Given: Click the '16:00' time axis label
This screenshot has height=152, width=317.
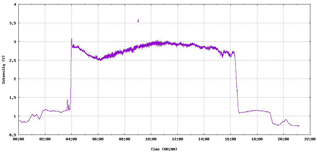Looking at the screenshot, I should tap(230, 139).
